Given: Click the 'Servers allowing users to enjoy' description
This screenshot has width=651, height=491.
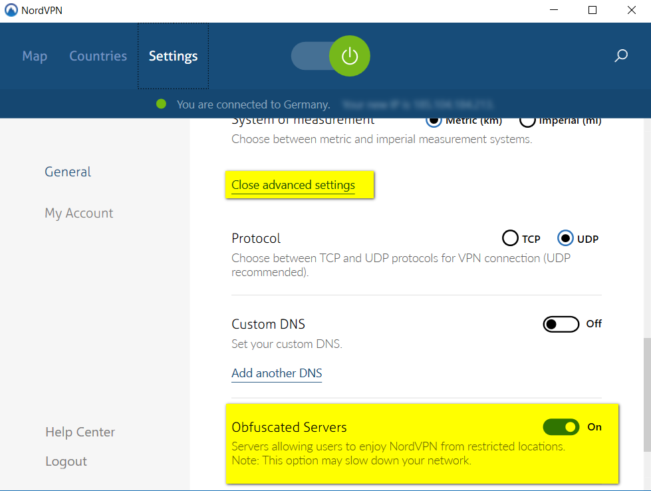Looking at the screenshot, I should 398,453.
